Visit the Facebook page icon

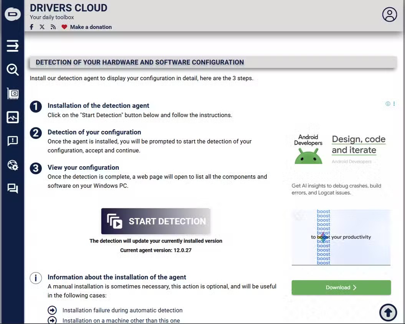point(31,27)
